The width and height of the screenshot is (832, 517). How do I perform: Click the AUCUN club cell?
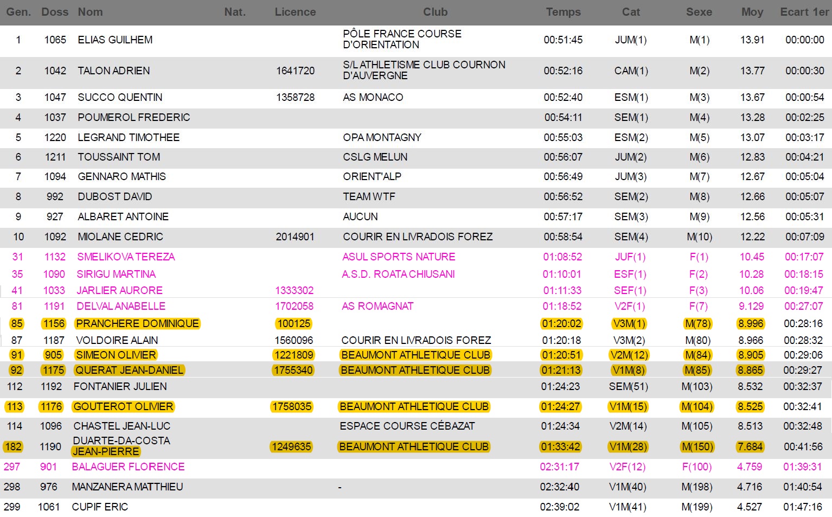pyautogui.click(x=360, y=216)
